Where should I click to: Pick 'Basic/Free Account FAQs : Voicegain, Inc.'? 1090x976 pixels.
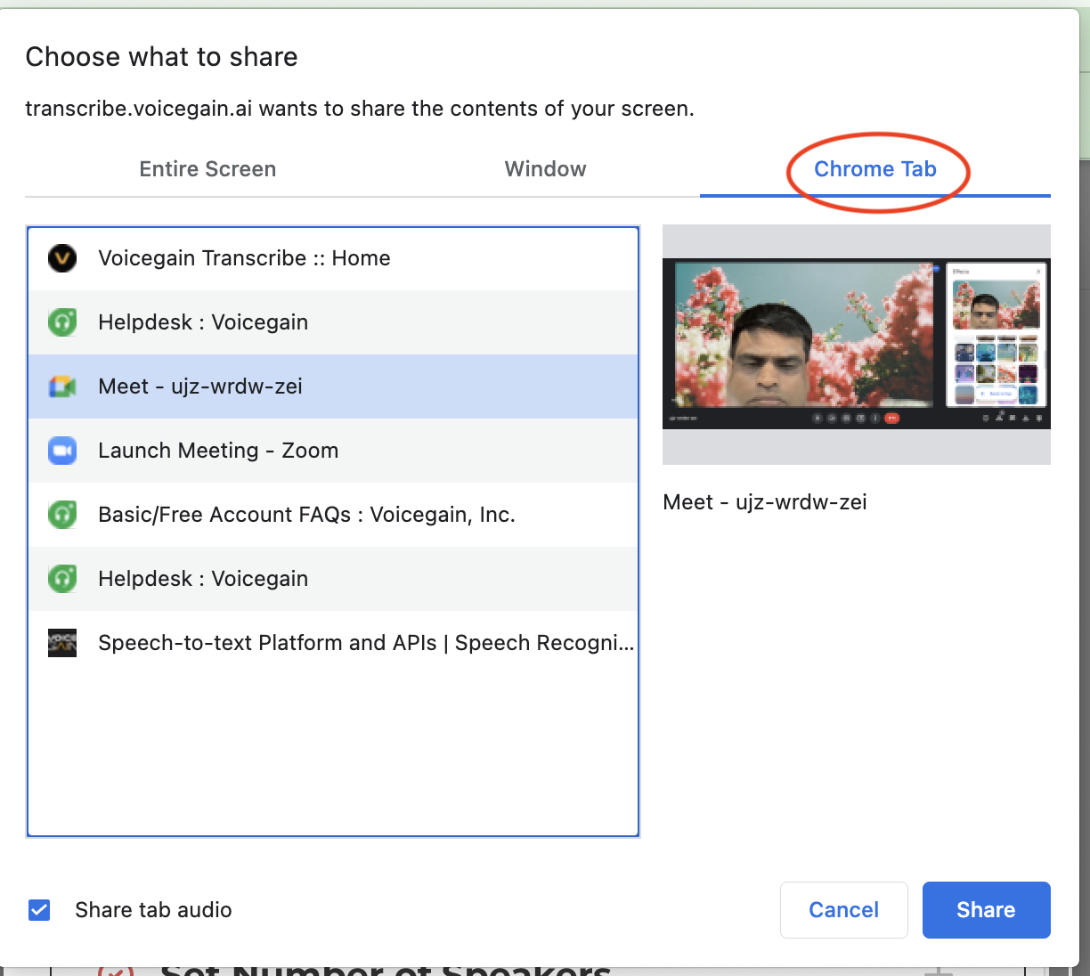[x=333, y=515]
